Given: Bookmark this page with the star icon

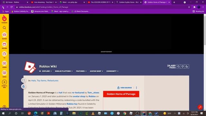Looking at the screenshot, I should coord(189,7).
